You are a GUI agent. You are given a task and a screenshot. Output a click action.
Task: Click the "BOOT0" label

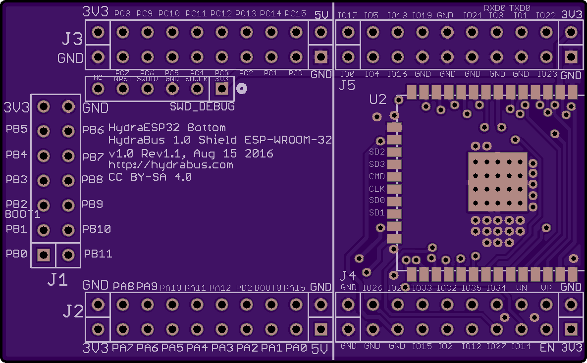coord(267,288)
